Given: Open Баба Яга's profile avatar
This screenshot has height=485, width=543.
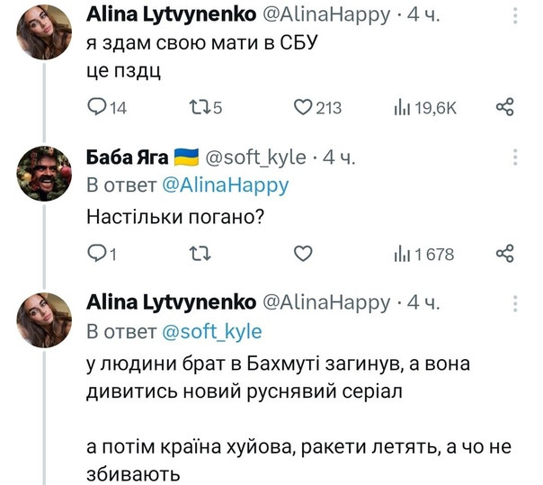Looking at the screenshot, I should [x=44, y=173].
